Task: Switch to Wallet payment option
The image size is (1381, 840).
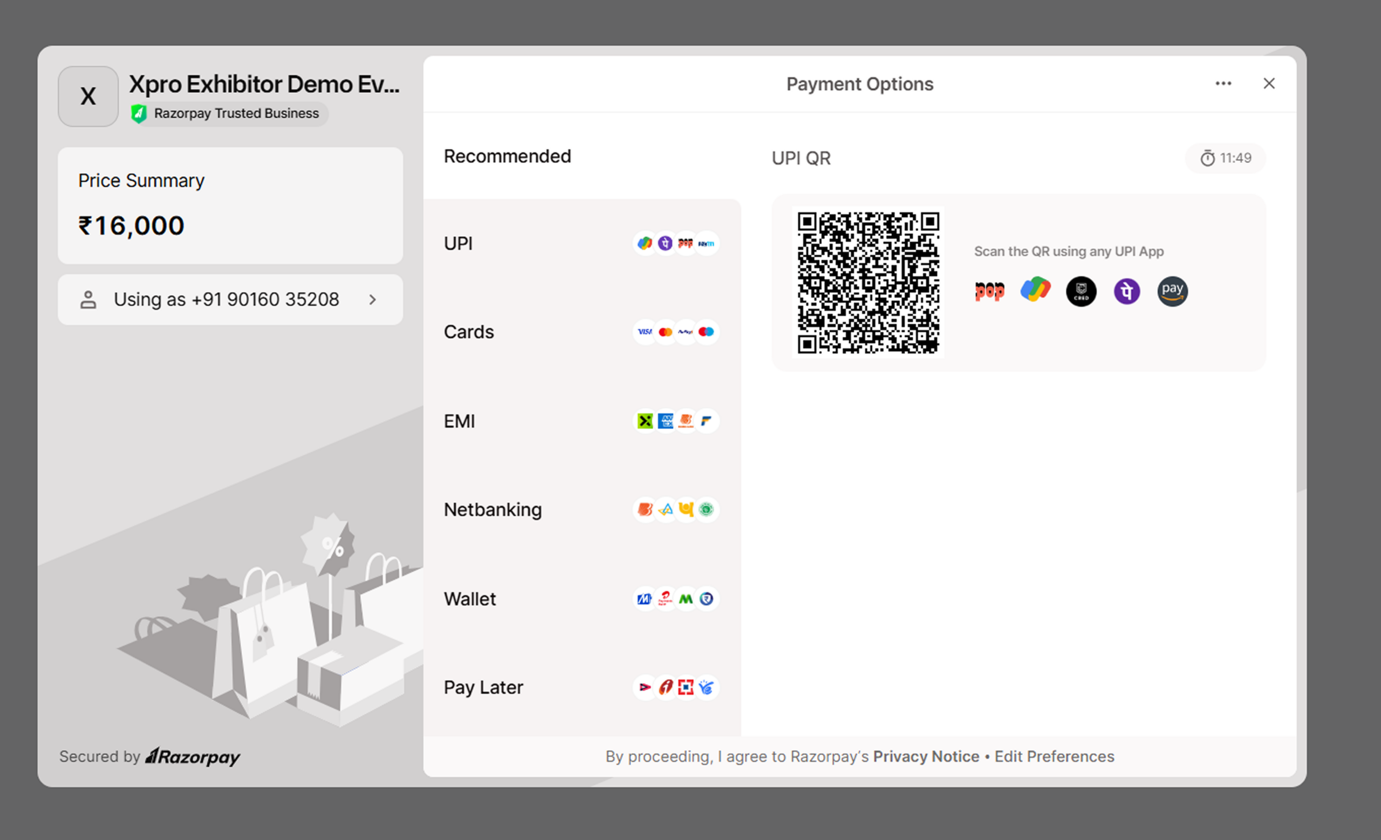Action: (x=581, y=599)
